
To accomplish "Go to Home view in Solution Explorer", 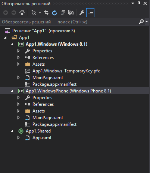I will click(x=22, y=13).
